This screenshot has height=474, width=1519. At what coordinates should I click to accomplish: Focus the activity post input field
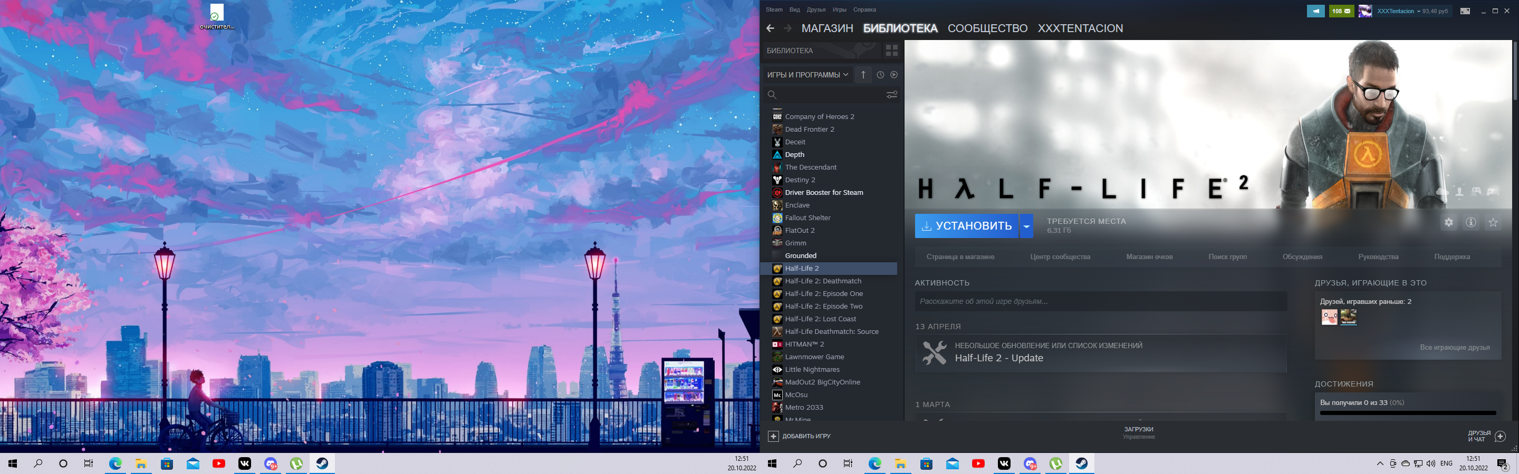click(x=1101, y=301)
